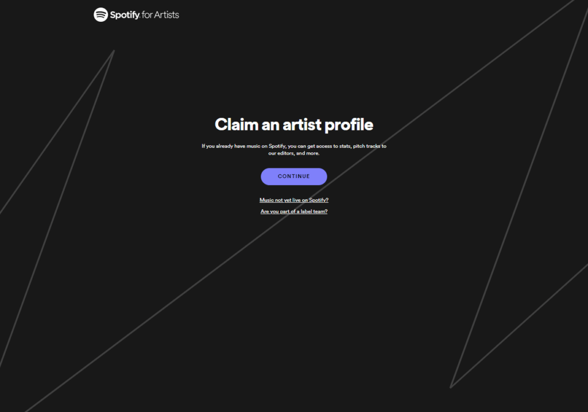This screenshot has height=412, width=588.
Task: Click "our editors, and more" text line
Action: (293, 153)
